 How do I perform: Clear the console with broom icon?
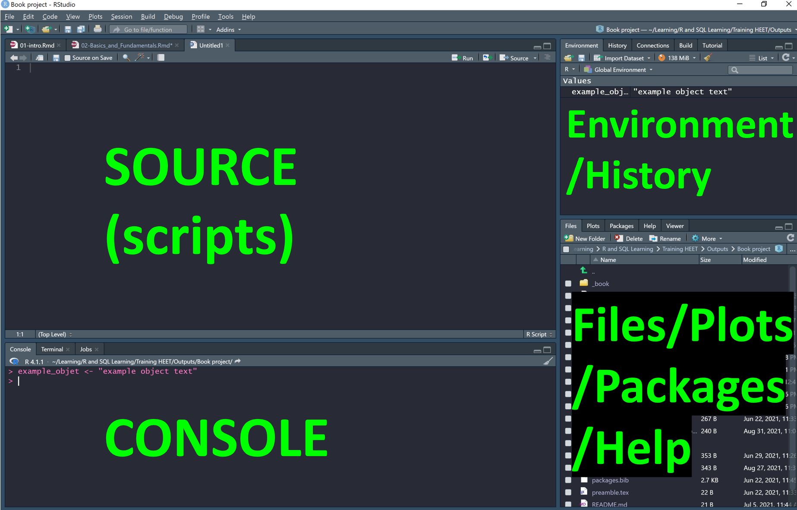tap(548, 361)
